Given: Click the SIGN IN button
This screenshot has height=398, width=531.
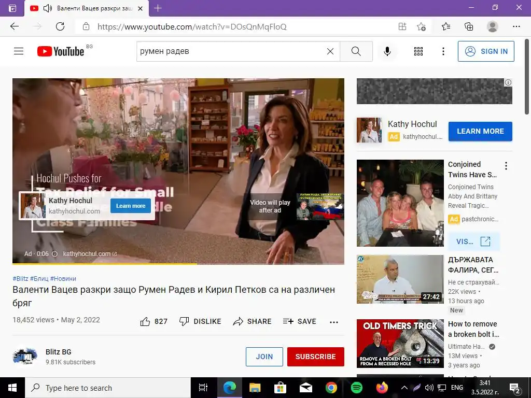Looking at the screenshot, I should [x=486, y=51].
